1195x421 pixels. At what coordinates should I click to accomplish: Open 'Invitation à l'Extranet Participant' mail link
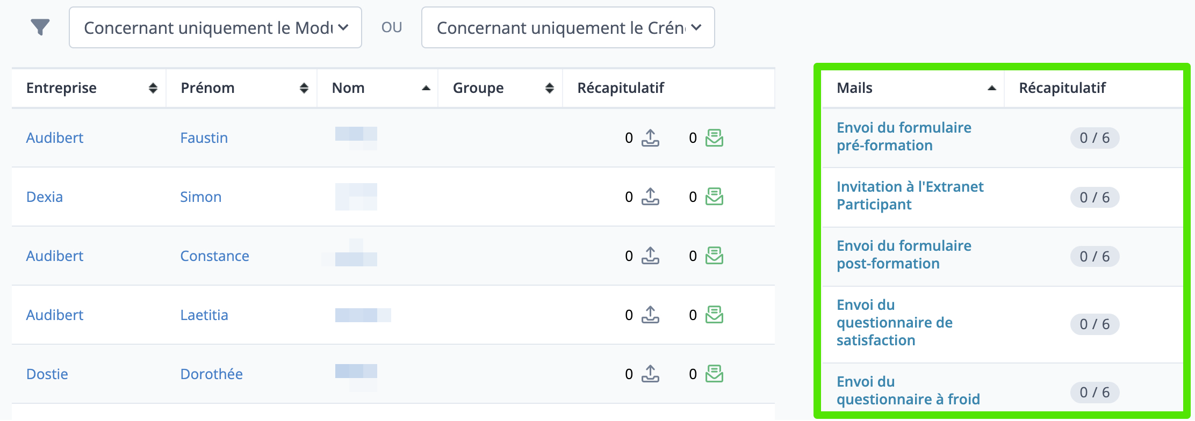[910, 195]
